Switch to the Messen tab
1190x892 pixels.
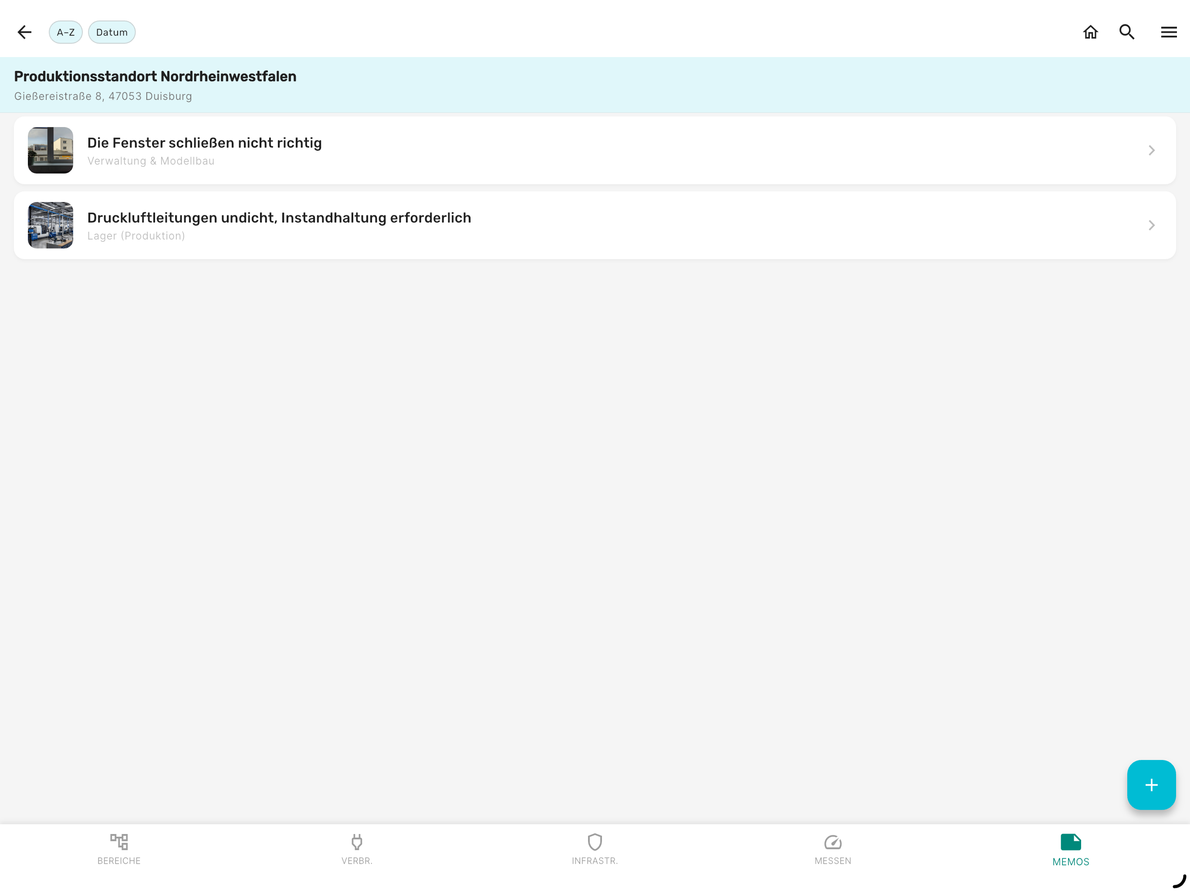[x=833, y=849]
